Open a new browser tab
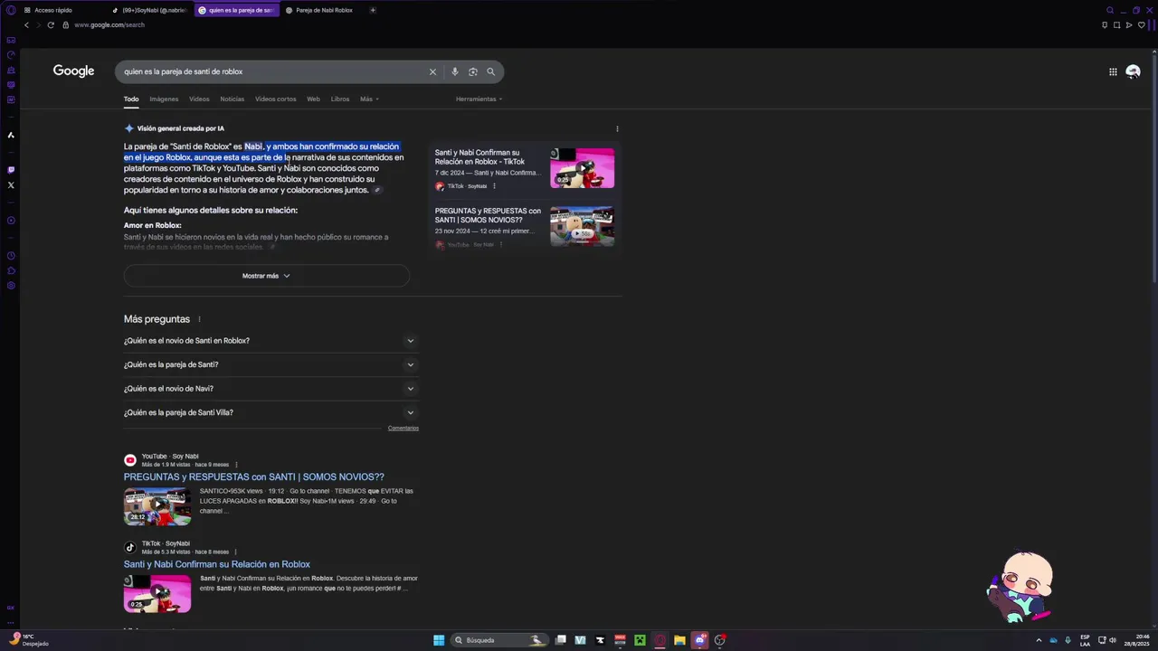 (x=373, y=10)
